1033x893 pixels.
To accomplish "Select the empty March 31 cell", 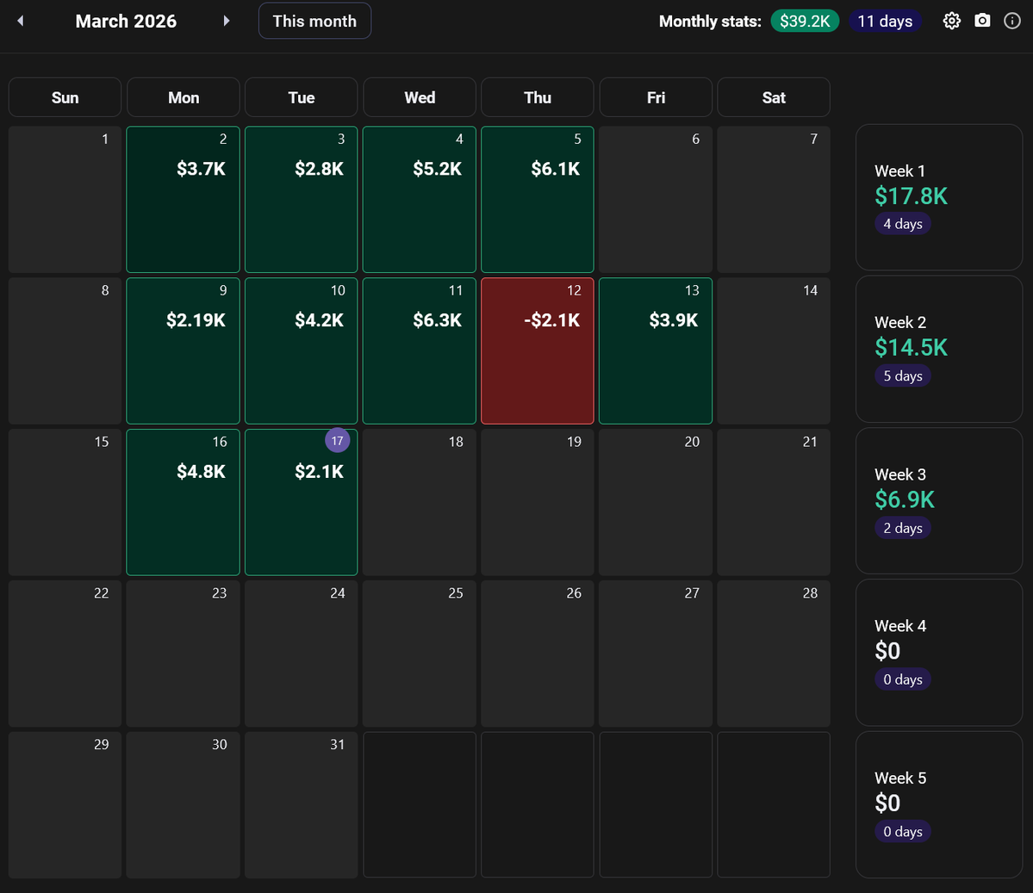I will (301, 805).
